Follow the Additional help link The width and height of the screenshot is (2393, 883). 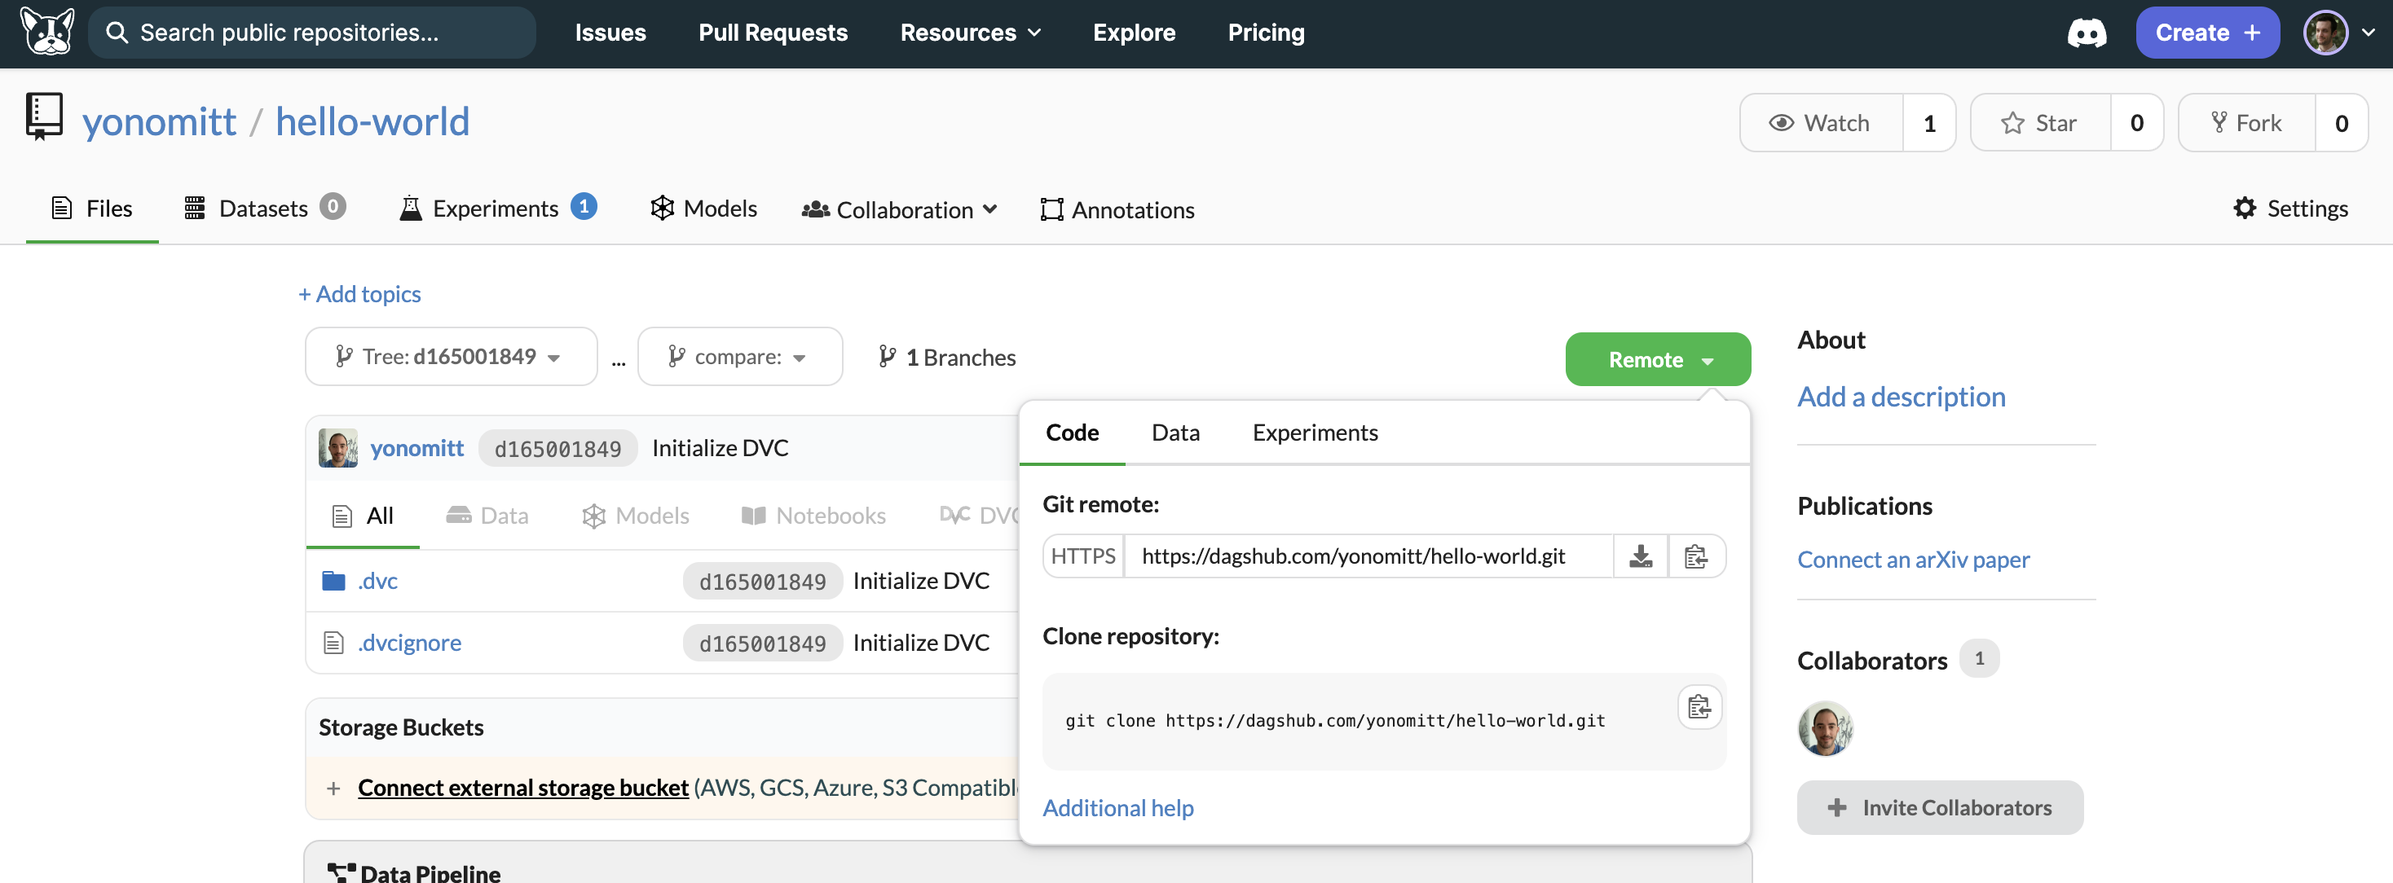[x=1117, y=808]
